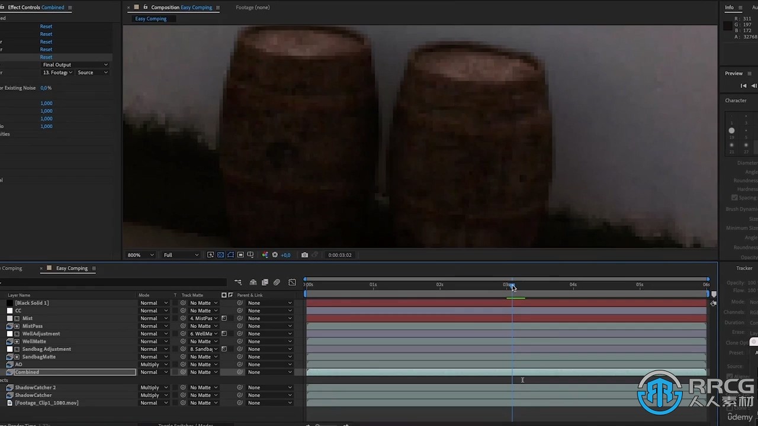The image size is (758, 426).
Task: Toggle fast previews in the viewer toolbar
Action: 210,255
